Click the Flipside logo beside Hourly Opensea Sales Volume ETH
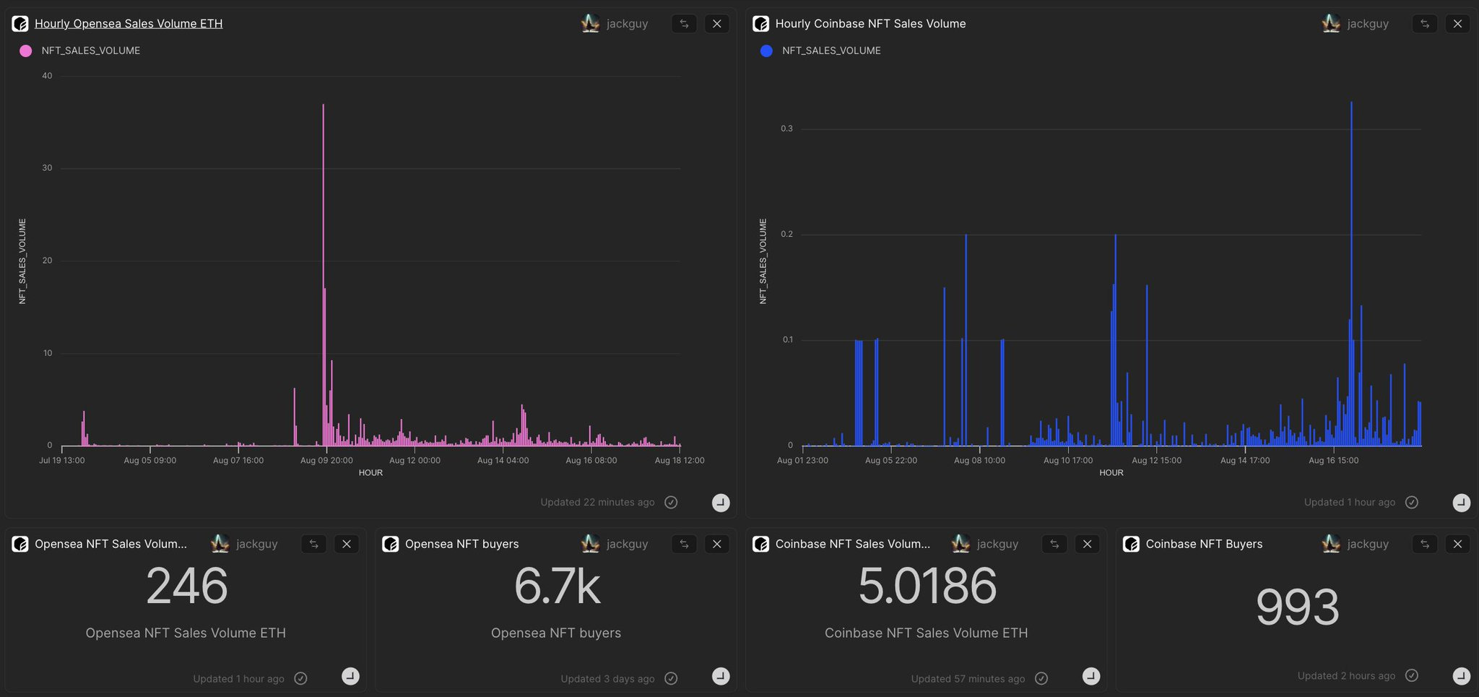The height and width of the screenshot is (697, 1479). click(20, 24)
